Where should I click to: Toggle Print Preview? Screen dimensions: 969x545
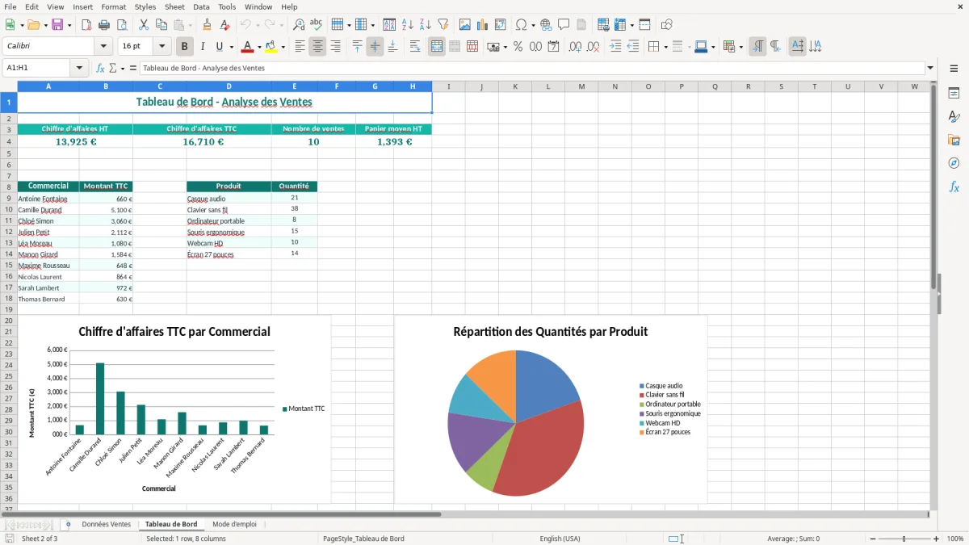(120, 25)
